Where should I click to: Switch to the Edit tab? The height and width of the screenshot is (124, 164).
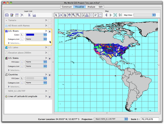point(100,7)
